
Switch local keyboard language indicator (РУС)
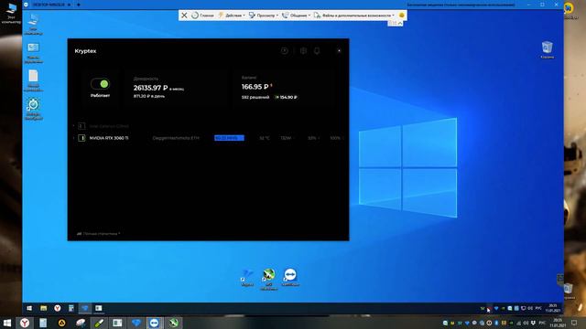(542, 323)
